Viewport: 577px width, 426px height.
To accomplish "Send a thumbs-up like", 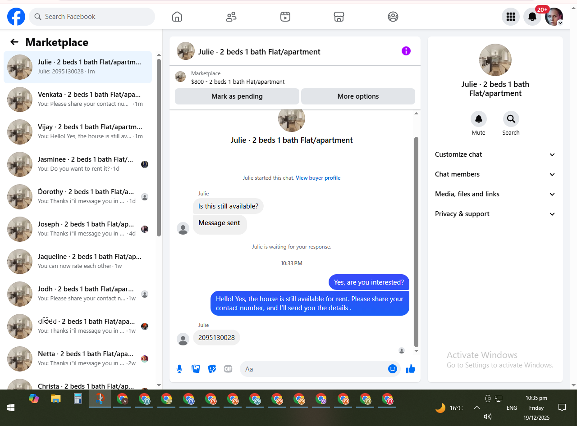I will coord(411,369).
